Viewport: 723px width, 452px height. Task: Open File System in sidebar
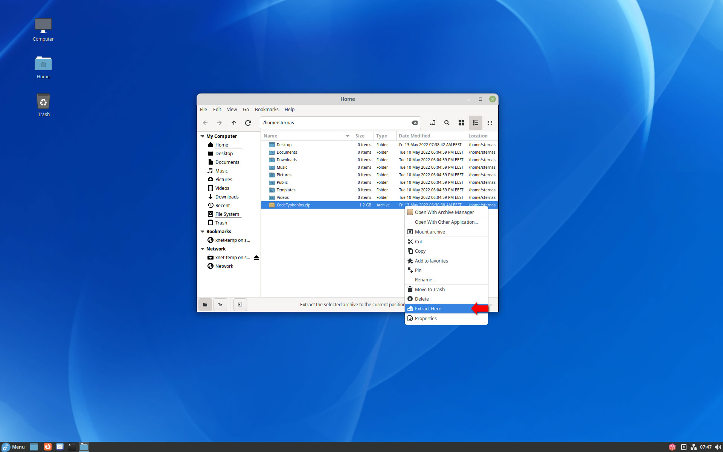pos(227,214)
